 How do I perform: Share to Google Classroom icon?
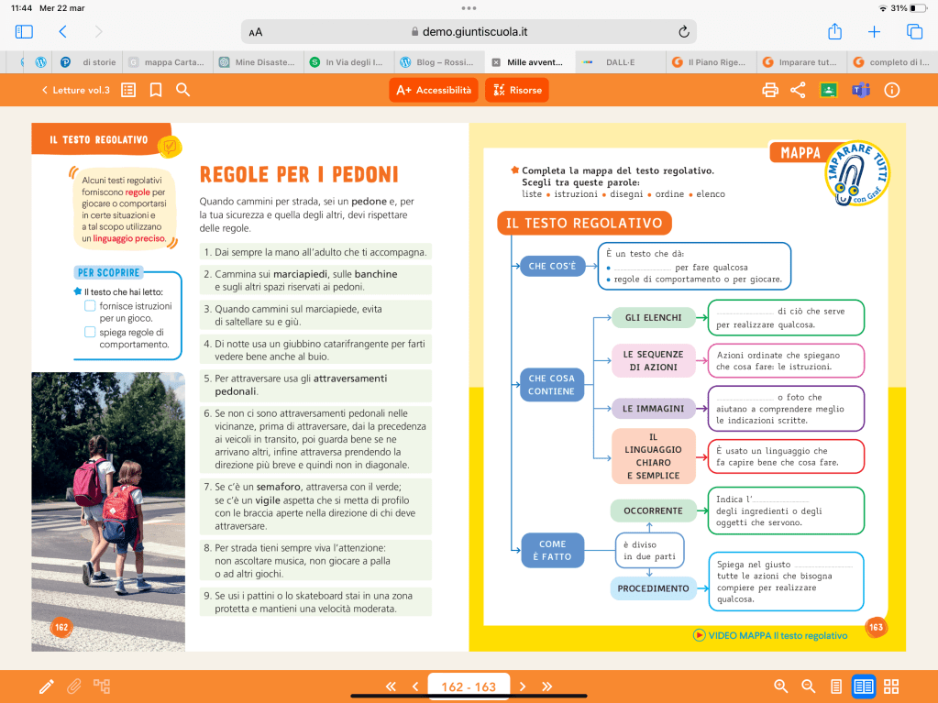829,90
